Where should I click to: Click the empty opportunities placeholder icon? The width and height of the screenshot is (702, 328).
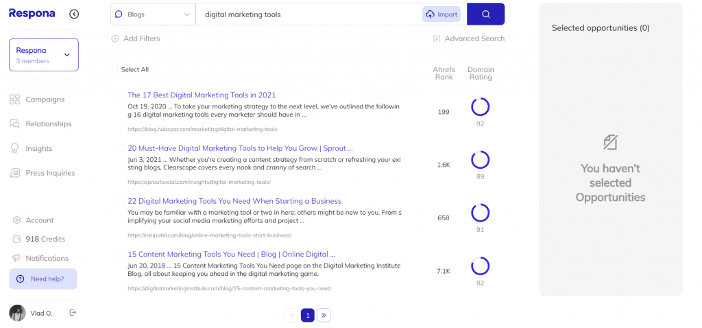point(610,143)
